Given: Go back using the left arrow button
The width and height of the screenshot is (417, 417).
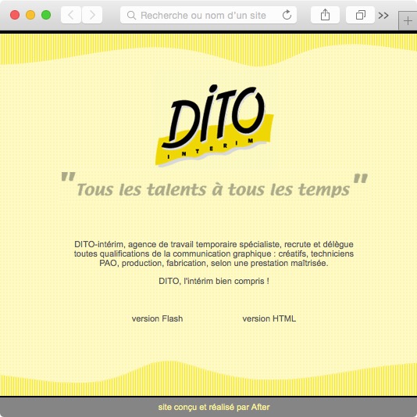Looking at the screenshot, I should pyautogui.click(x=71, y=15).
